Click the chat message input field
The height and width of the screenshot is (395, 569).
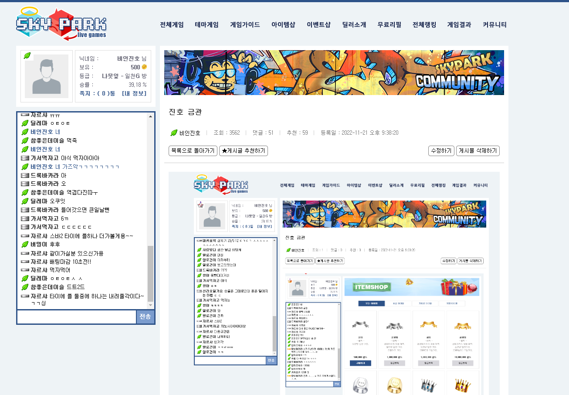(x=77, y=317)
